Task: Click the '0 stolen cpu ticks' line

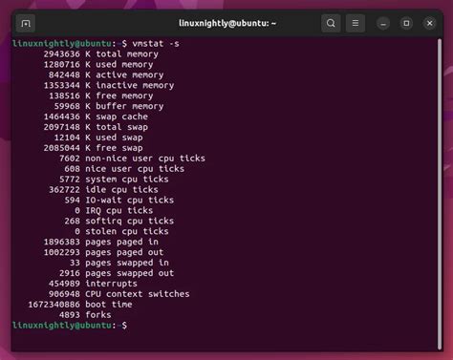Action: point(121,231)
